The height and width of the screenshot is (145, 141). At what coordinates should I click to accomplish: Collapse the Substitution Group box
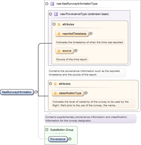pos(47,130)
